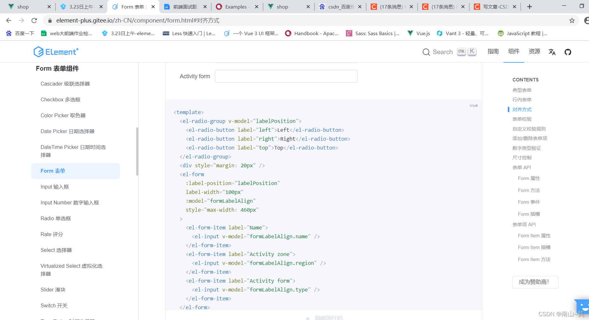Jump to Form 事件 in contents
The height and width of the screenshot is (320, 589).
(529, 202)
